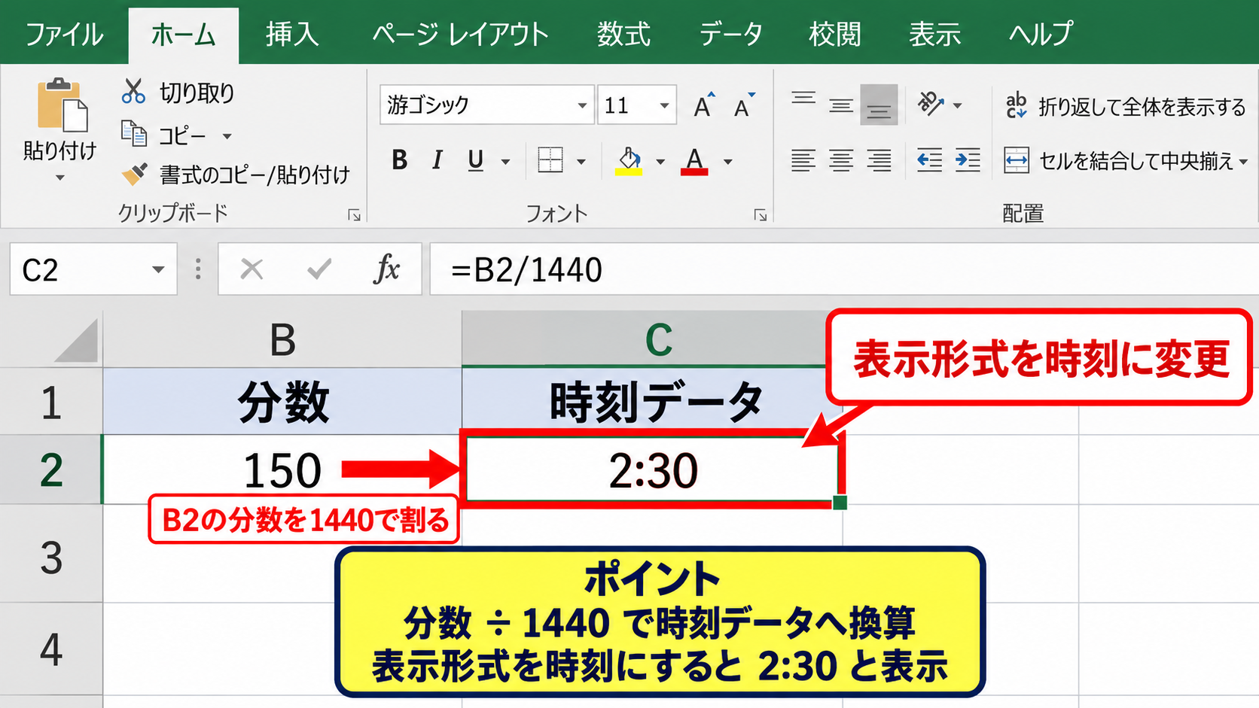Select middle vertical alignment icon
Viewport: 1259px width, 708px height.
(x=841, y=105)
